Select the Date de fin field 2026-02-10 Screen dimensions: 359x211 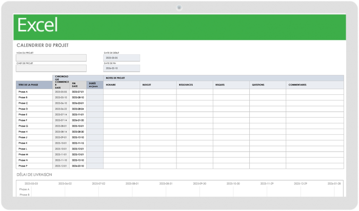click(x=122, y=68)
